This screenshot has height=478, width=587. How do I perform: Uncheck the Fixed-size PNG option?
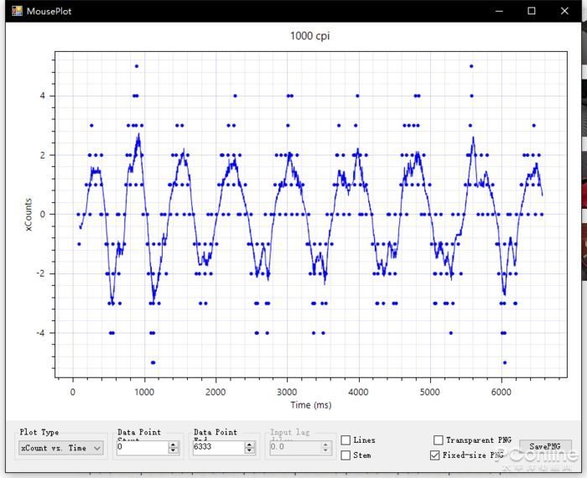(434, 455)
